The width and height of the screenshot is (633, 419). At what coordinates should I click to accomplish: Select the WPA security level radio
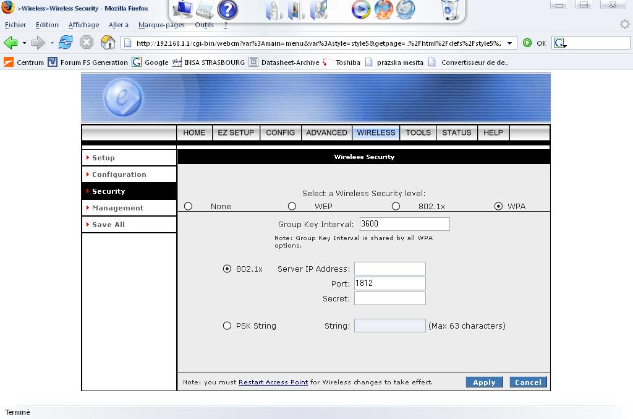499,206
